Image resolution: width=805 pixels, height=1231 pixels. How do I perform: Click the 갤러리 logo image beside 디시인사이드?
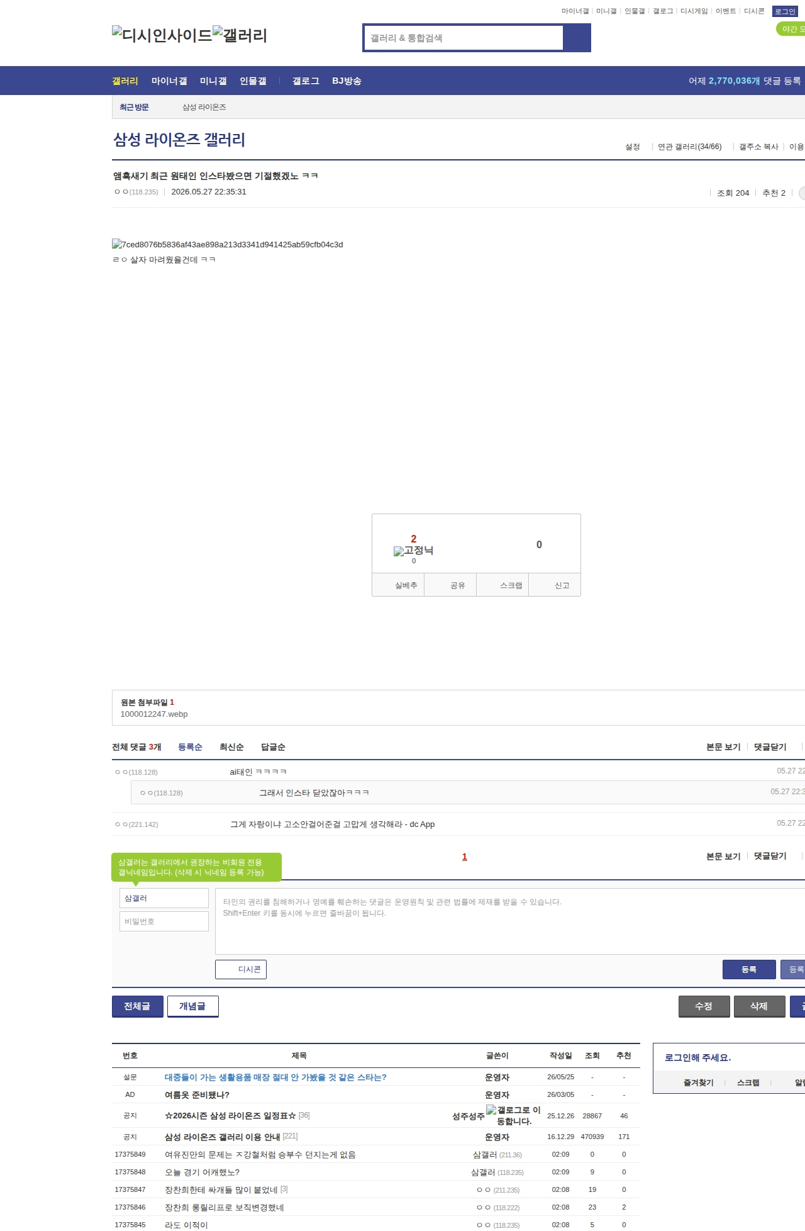click(240, 35)
